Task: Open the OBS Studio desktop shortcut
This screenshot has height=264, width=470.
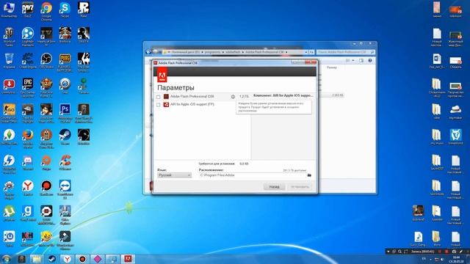Action: (x=46, y=61)
